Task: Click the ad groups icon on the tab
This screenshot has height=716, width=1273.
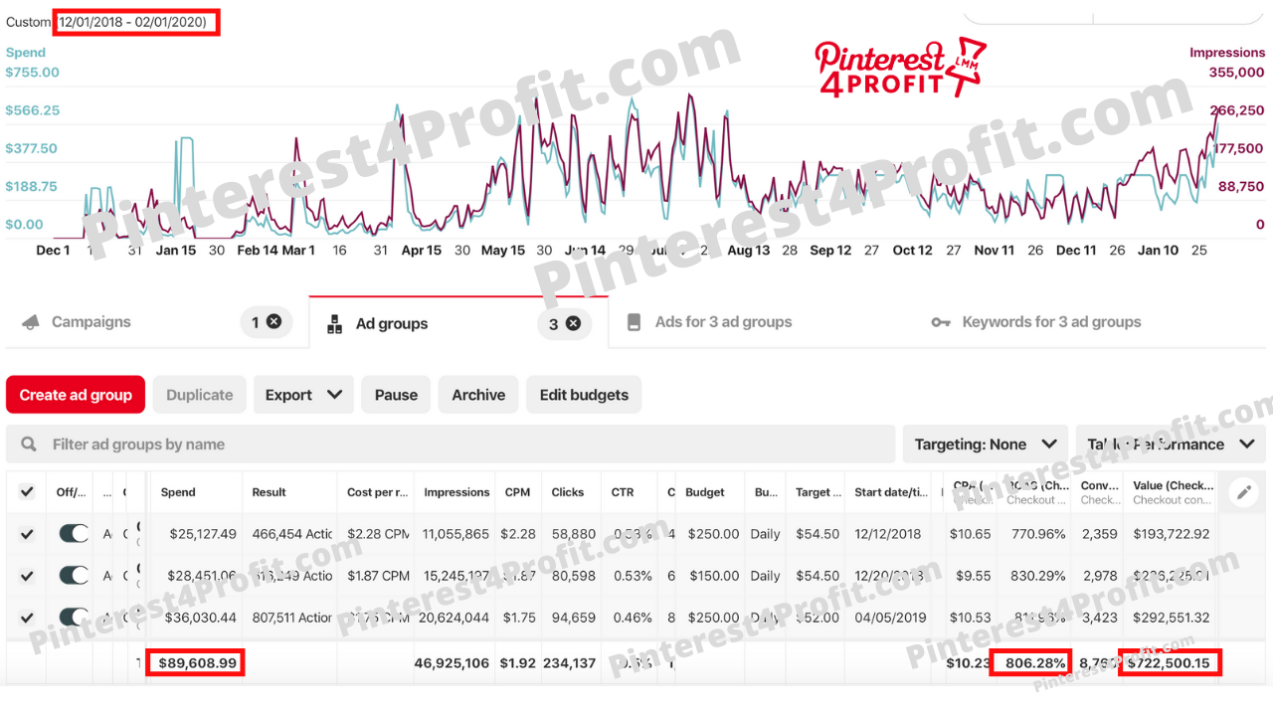Action: click(335, 323)
